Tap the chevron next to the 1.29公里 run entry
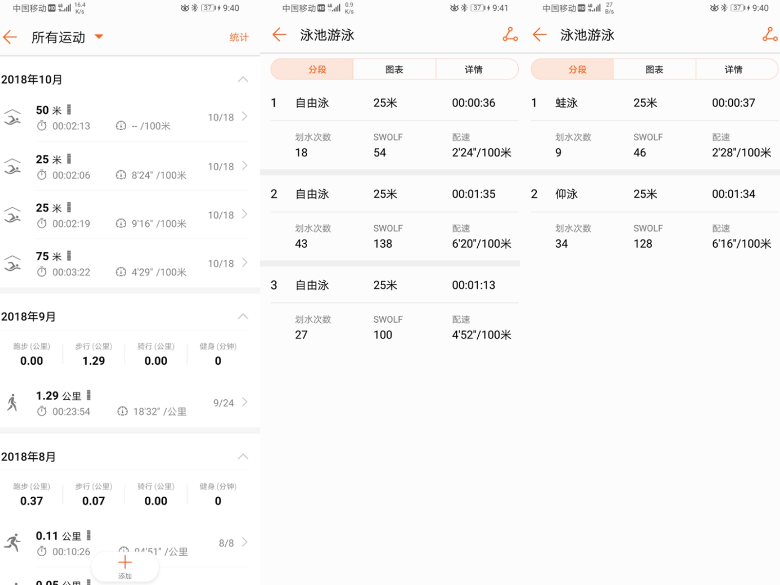Image resolution: width=780 pixels, height=585 pixels. tap(245, 403)
